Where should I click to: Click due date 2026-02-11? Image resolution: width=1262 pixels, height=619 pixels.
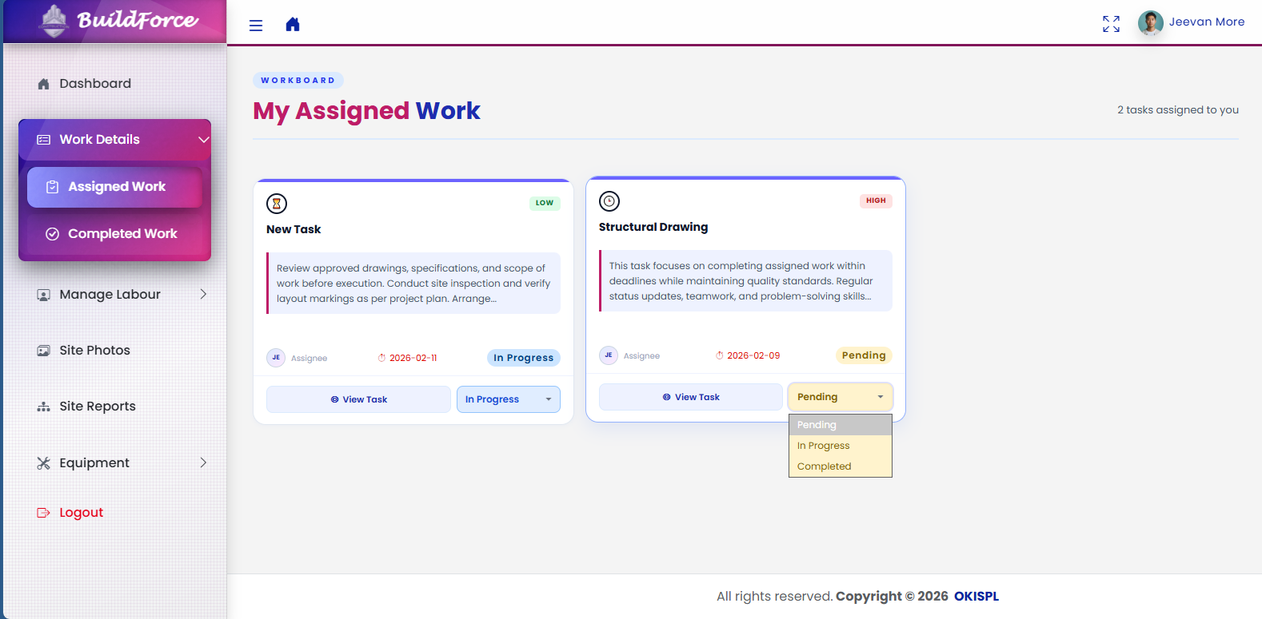(x=407, y=358)
